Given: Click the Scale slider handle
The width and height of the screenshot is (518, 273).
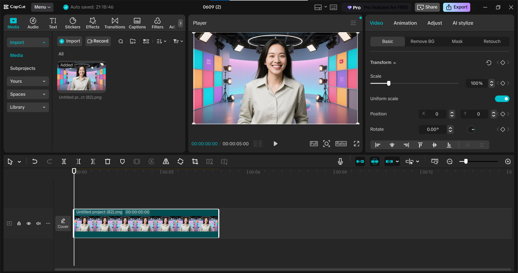Looking at the screenshot, I should point(388,83).
